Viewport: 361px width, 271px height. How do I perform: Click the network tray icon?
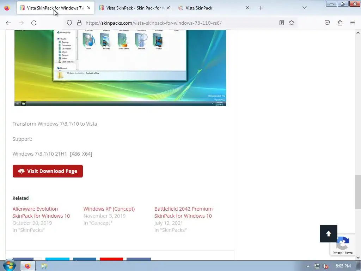pyautogui.click(x=317, y=266)
